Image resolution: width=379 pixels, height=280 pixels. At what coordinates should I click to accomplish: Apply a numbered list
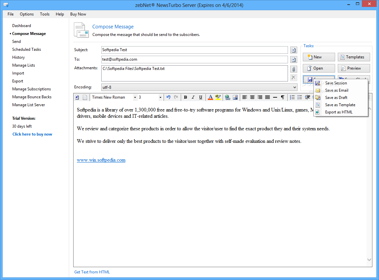click(x=292, y=97)
